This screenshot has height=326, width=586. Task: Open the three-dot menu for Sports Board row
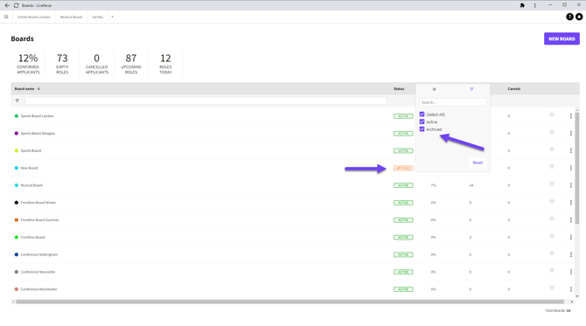tap(571, 150)
